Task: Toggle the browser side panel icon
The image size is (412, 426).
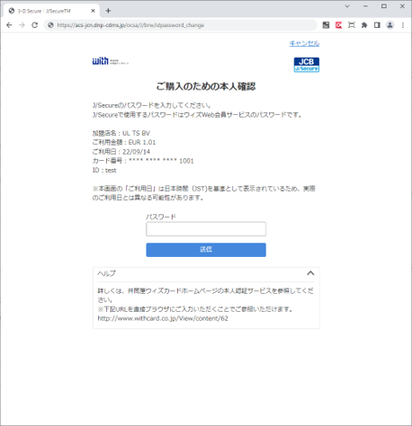Action: pos(377,25)
